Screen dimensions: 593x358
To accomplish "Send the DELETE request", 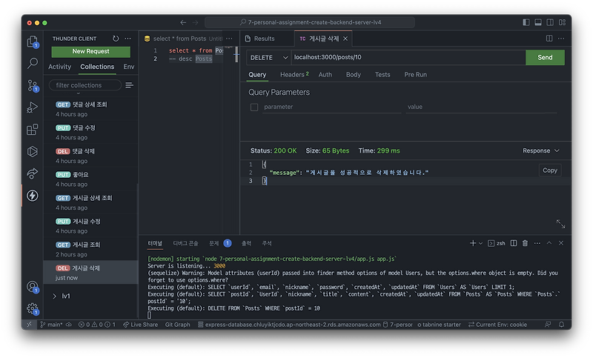I will pyautogui.click(x=545, y=58).
